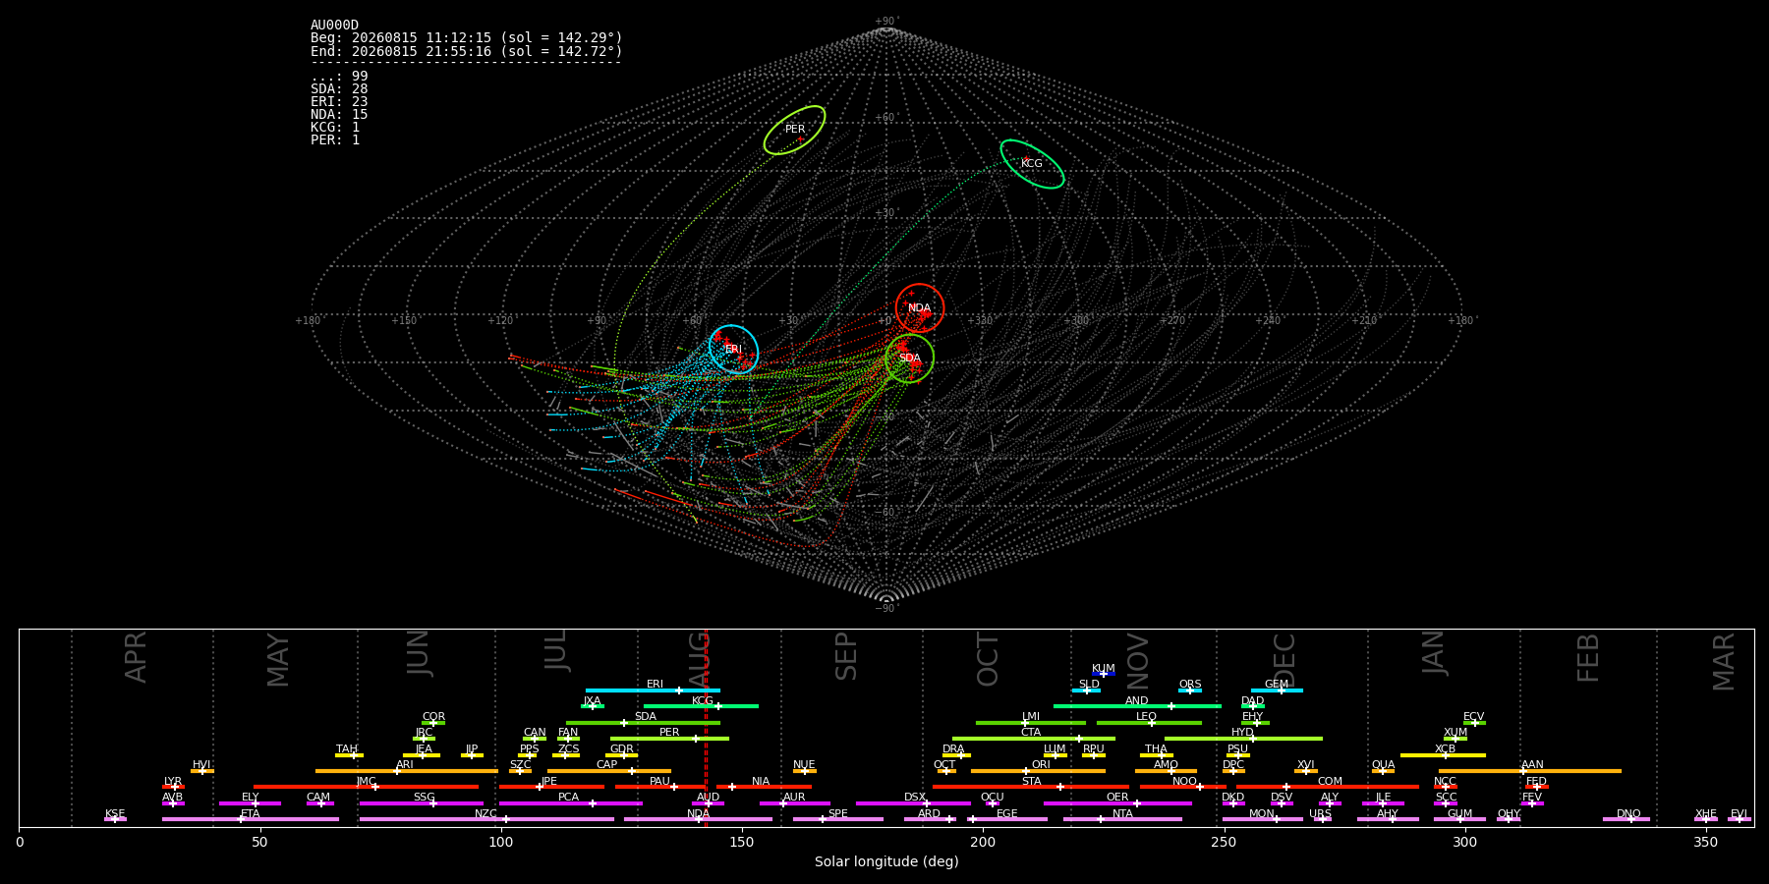The width and height of the screenshot is (1769, 884).
Task: Click the ORI orange shower bar
Action: point(1038,771)
